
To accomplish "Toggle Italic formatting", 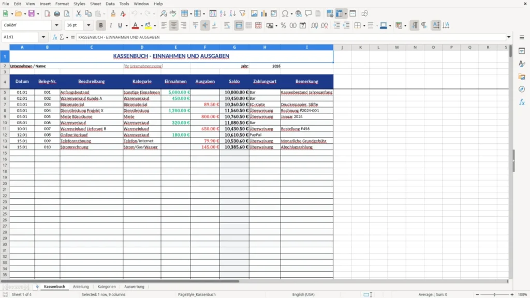I will [111, 25].
